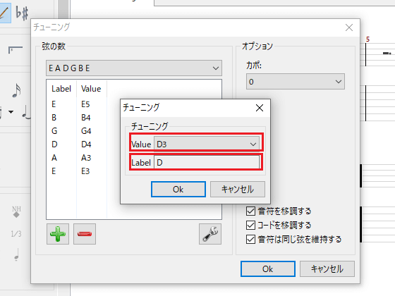
Task: Click キャンセル in the inner tuning dialog
Action: 238,190
